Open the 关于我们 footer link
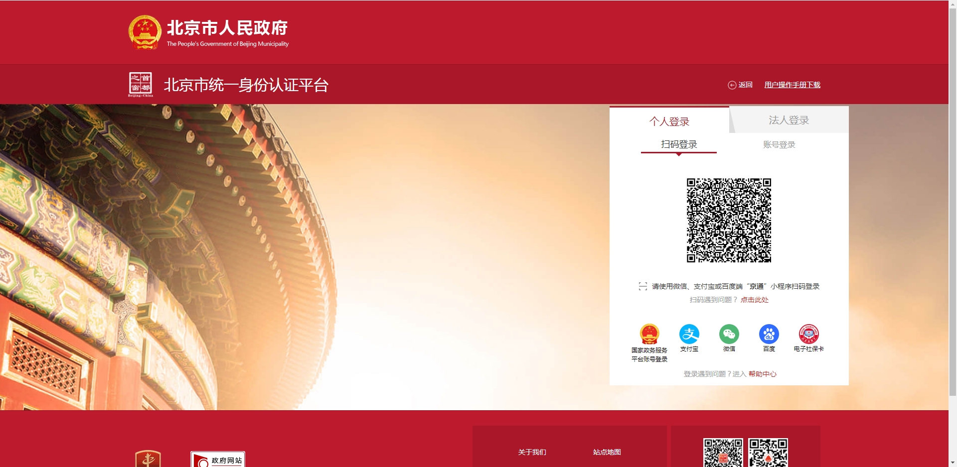The height and width of the screenshot is (467, 957). click(532, 452)
